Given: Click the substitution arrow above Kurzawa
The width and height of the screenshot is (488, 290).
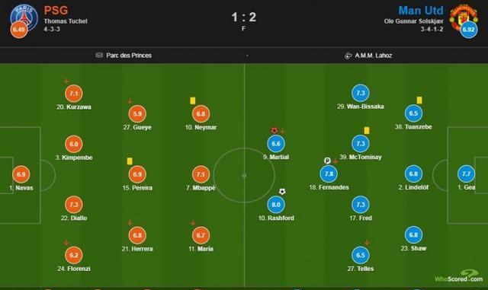Looking at the screenshot, I should 66,81.
